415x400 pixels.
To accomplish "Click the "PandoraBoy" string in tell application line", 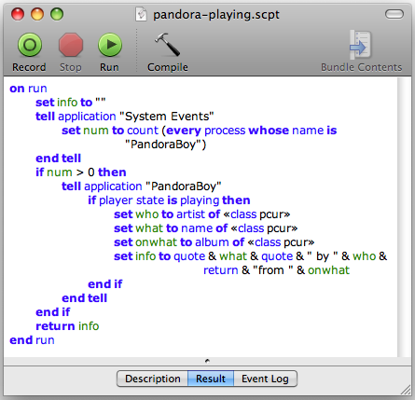I will point(184,186).
